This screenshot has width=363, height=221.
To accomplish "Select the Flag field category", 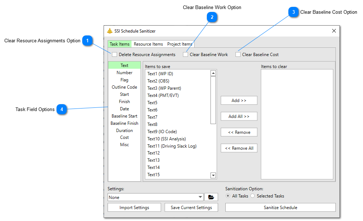I will pos(124,80).
